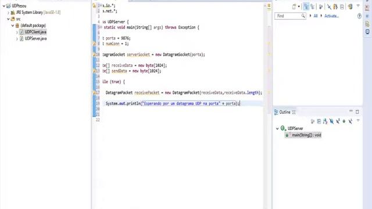Screen dimensions: 372x209
Task: Click the warning marker on line 1
Action: (x=94, y=5)
